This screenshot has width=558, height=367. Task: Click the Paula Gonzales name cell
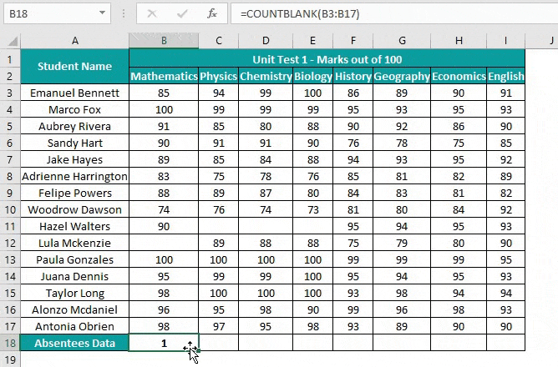click(x=74, y=259)
